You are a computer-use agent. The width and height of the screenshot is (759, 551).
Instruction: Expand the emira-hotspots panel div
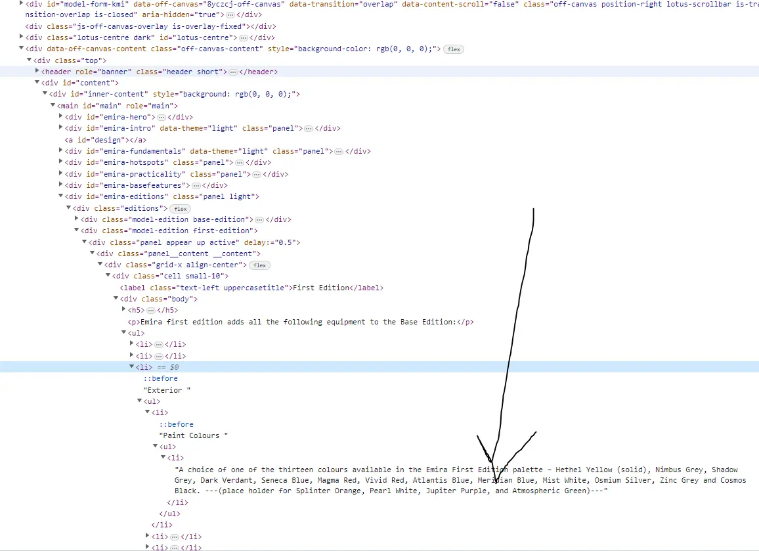[61, 162]
